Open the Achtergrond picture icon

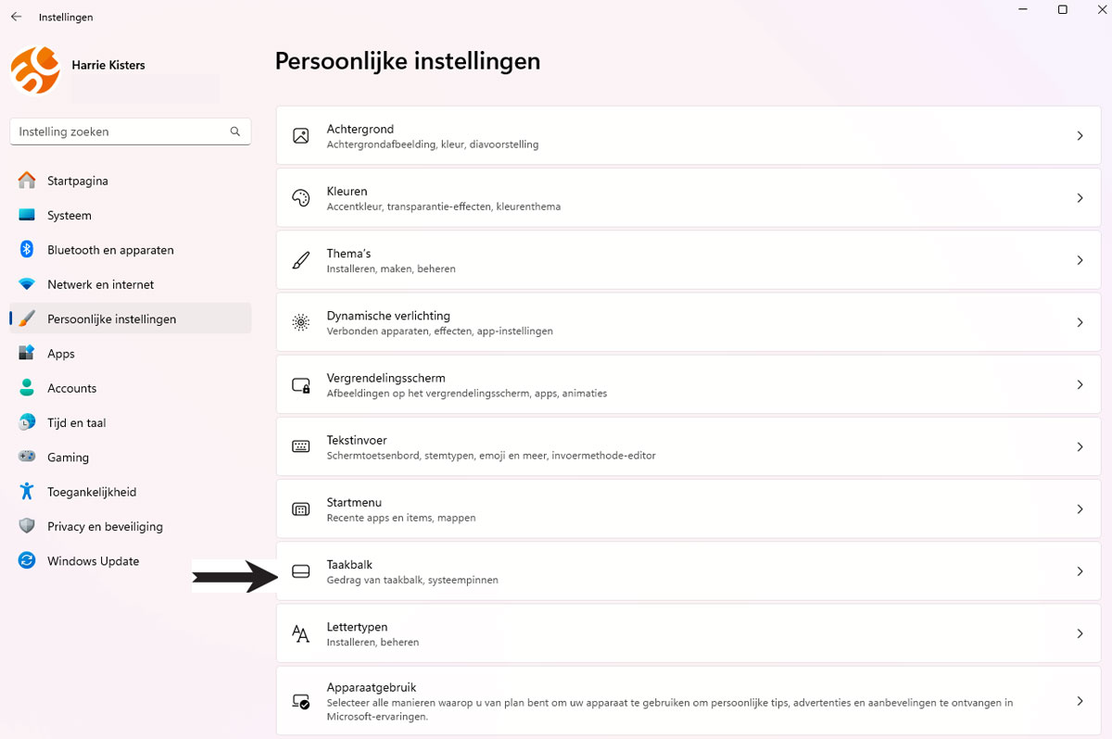click(300, 136)
